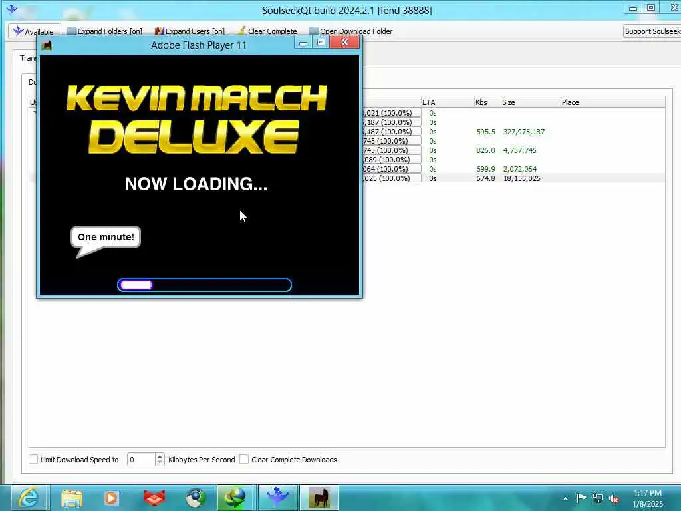The width and height of the screenshot is (681, 511).
Task: Select size value 18,153,025
Action: [521, 178]
